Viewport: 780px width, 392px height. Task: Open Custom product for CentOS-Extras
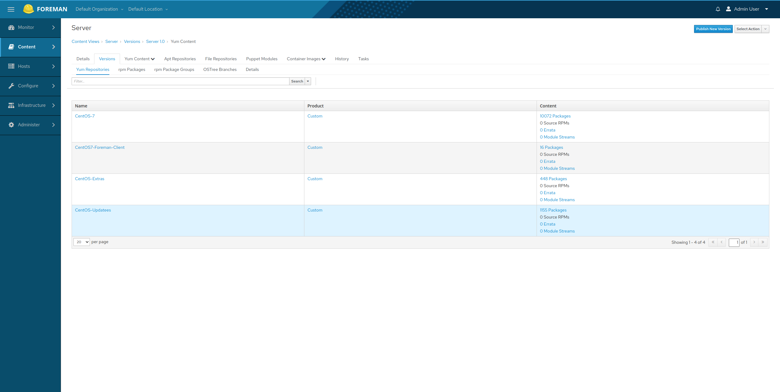(315, 179)
